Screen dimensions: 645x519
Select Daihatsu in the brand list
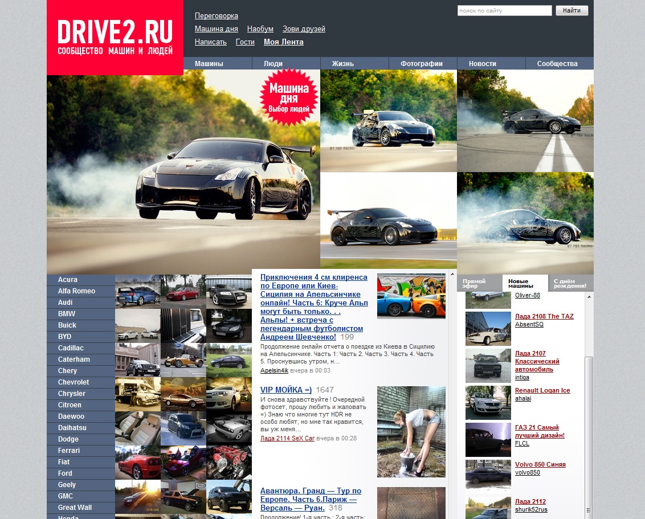(81, 428)
